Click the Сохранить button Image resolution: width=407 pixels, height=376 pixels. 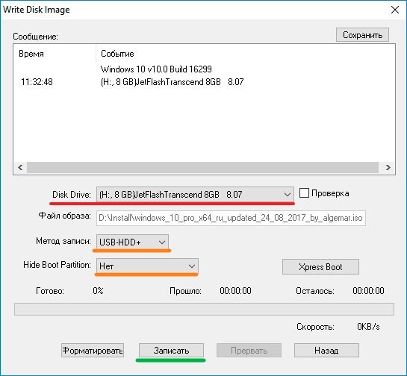click(x=362, y=35)
